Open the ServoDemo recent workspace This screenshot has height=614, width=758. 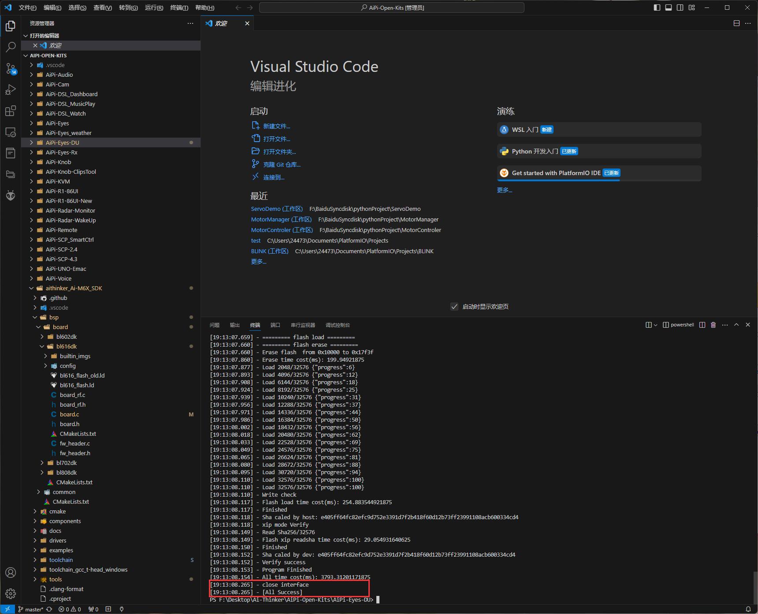click(x=277, y=209)
